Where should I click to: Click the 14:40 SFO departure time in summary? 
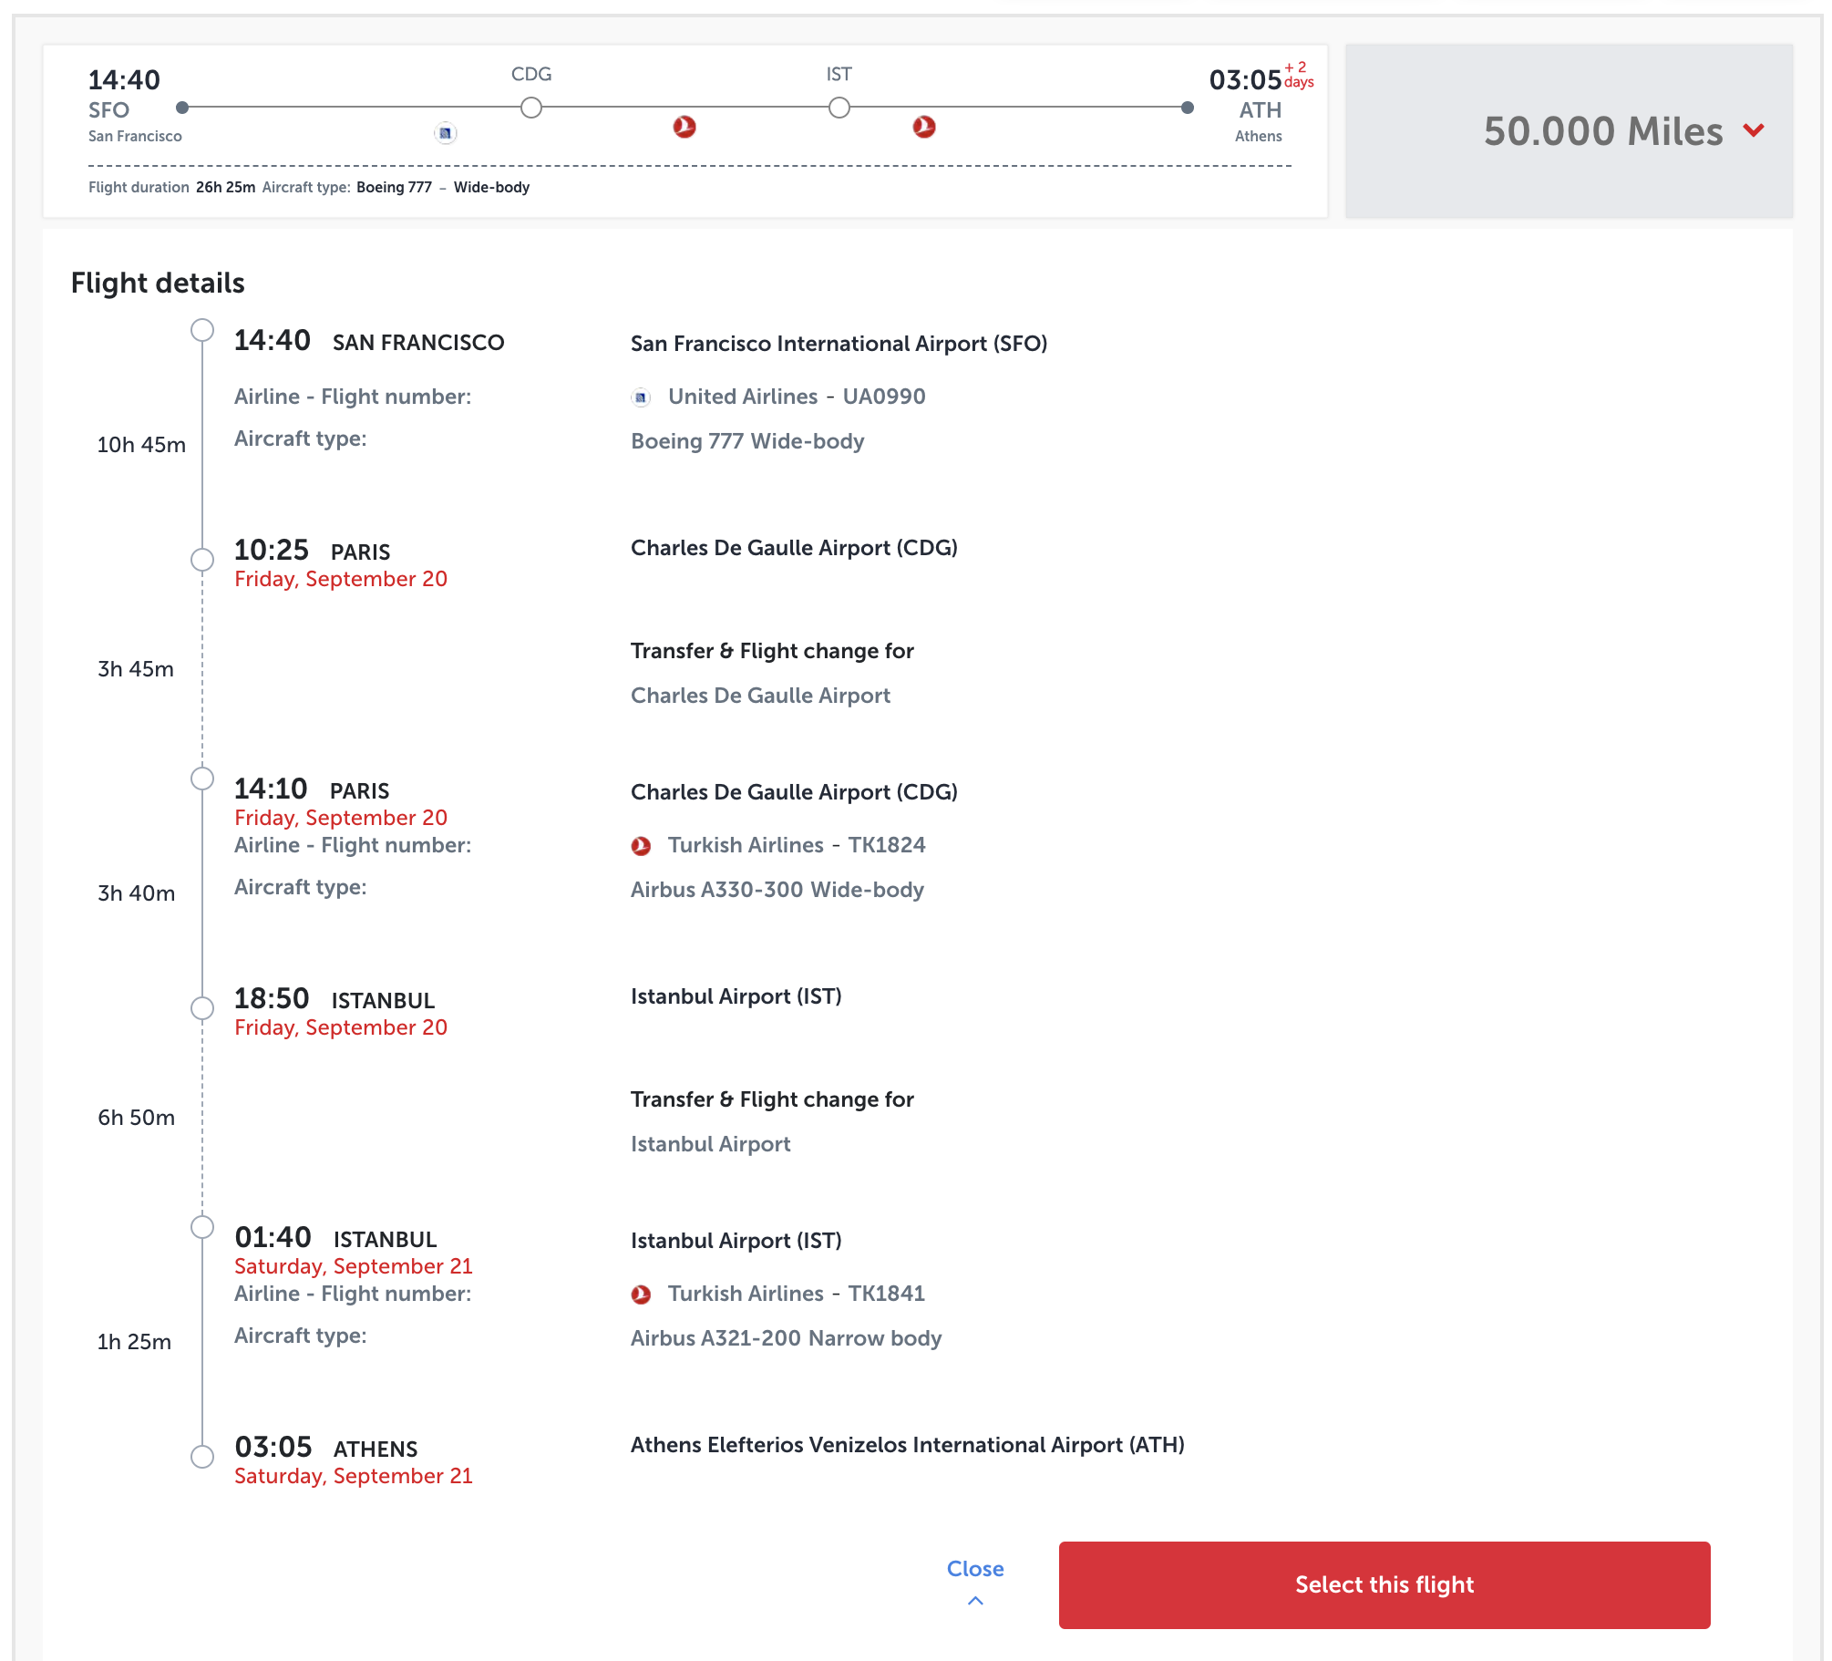pos(124,80)
